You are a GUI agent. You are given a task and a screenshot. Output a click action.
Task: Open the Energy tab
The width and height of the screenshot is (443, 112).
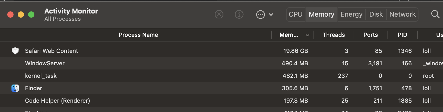pyautogui.click(x=352, y=14)
